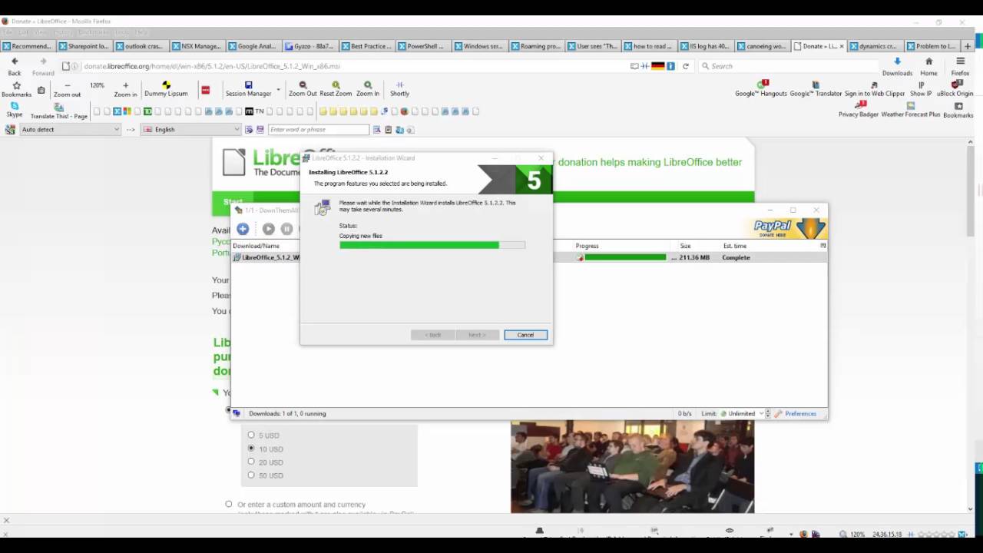
Task: Select the custom amount and currency option
Action: tap(228, 505)
